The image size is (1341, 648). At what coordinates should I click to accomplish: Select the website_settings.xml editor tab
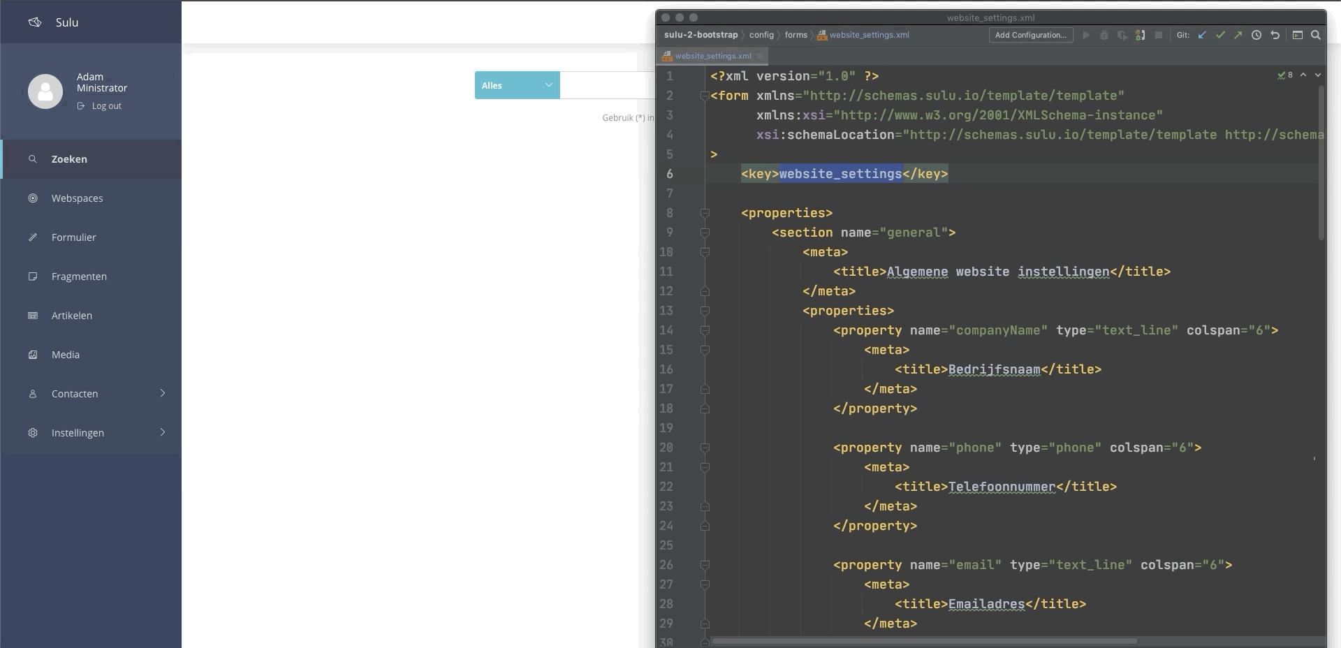tap(712, 56)
